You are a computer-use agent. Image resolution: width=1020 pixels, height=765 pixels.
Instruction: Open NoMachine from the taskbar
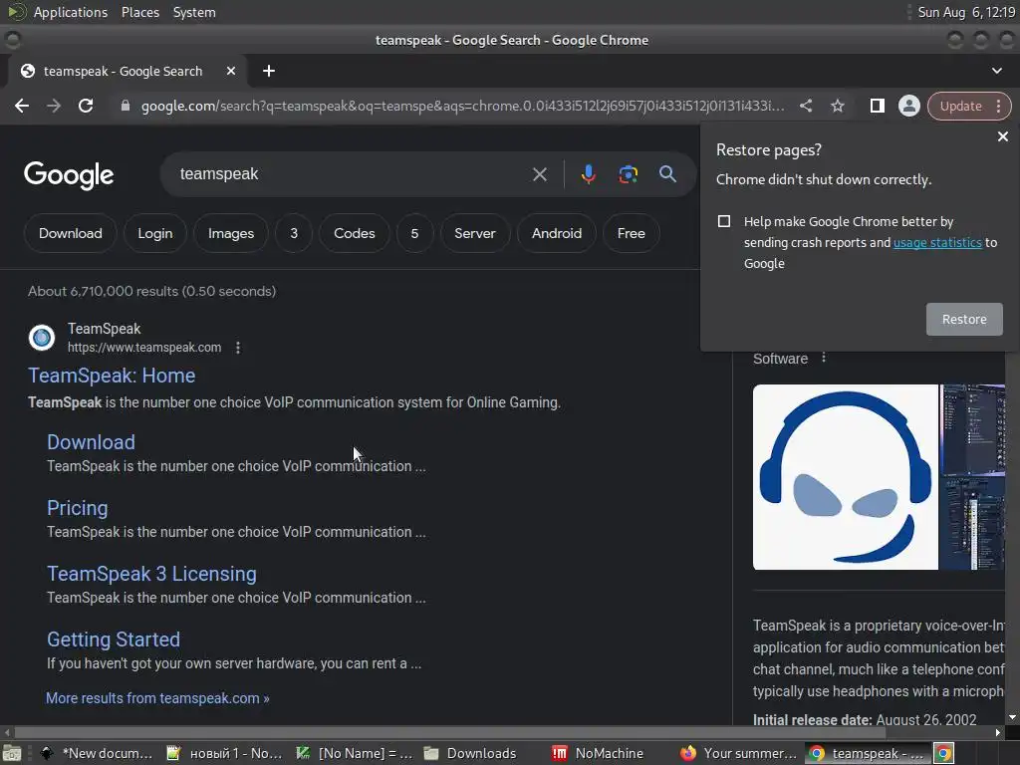598,753
